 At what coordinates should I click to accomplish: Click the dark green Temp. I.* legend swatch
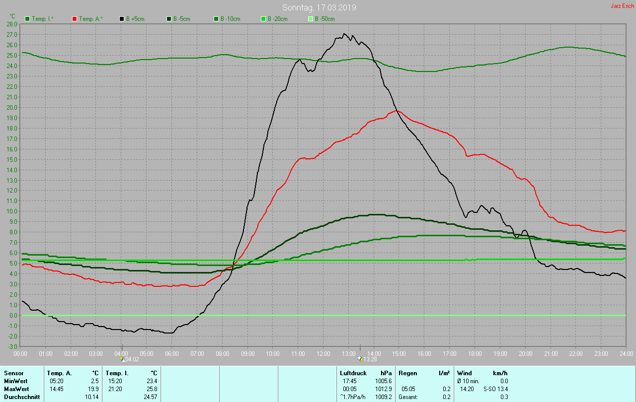(27, 19)
